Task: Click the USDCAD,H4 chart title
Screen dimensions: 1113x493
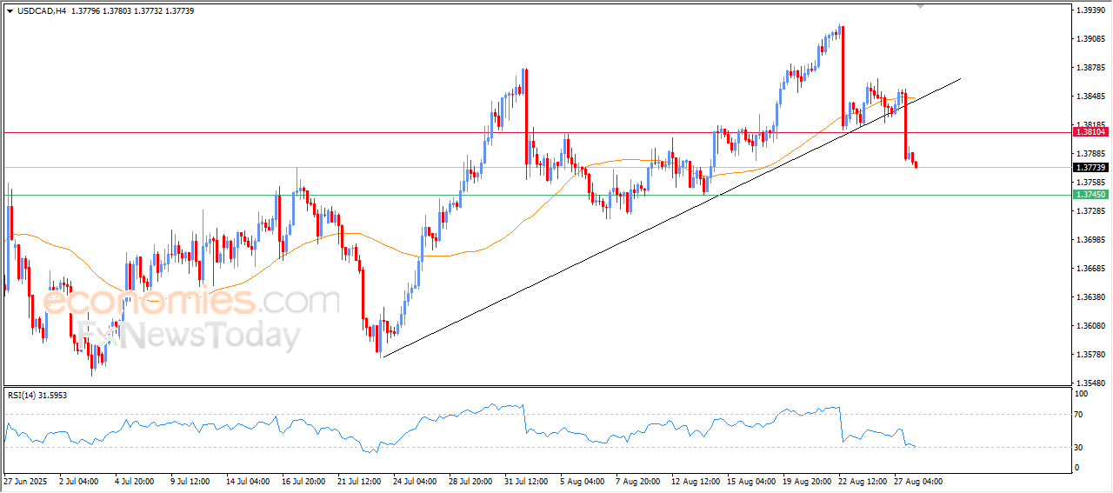Action: point(42,10)
